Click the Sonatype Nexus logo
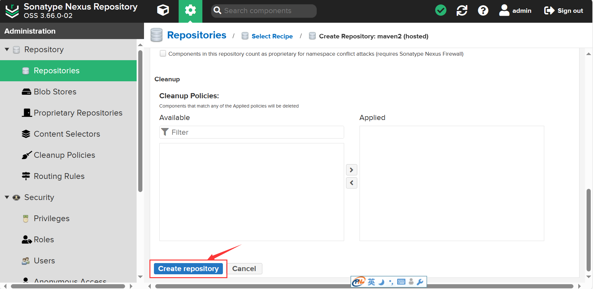This screenshot has height=289, width=593. 12,11
